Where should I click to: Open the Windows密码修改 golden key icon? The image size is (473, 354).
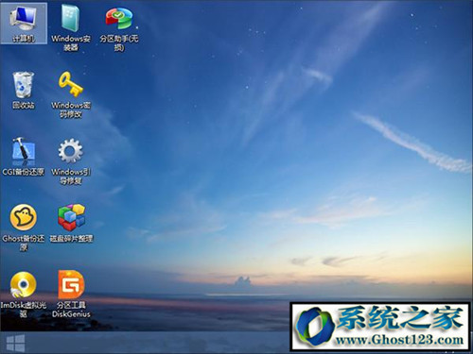(71, 94)
